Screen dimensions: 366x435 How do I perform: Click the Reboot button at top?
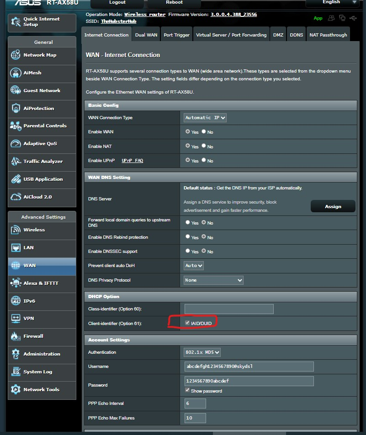pyautogui.click(x=174, y=3)
